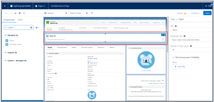
Task: Open the Desktop form factor dropdown
Action: (x=56, y=13)
